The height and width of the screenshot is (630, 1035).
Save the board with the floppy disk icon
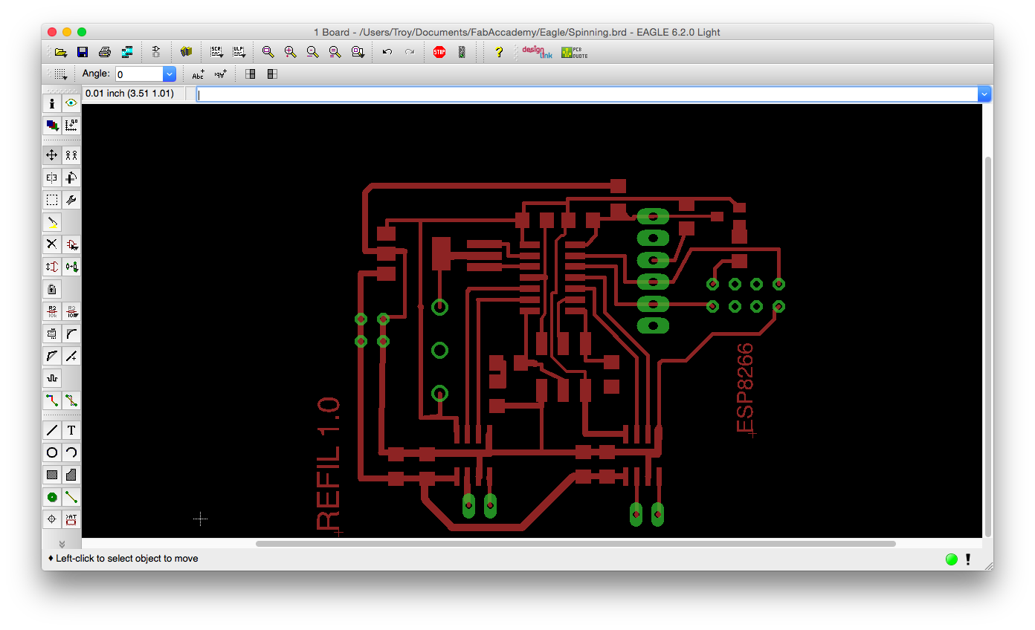(x=83, y=52)
